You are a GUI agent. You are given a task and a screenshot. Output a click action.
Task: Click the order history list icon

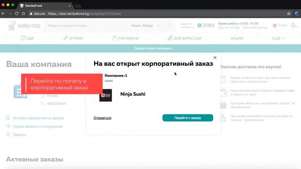(x=8, y=118)
